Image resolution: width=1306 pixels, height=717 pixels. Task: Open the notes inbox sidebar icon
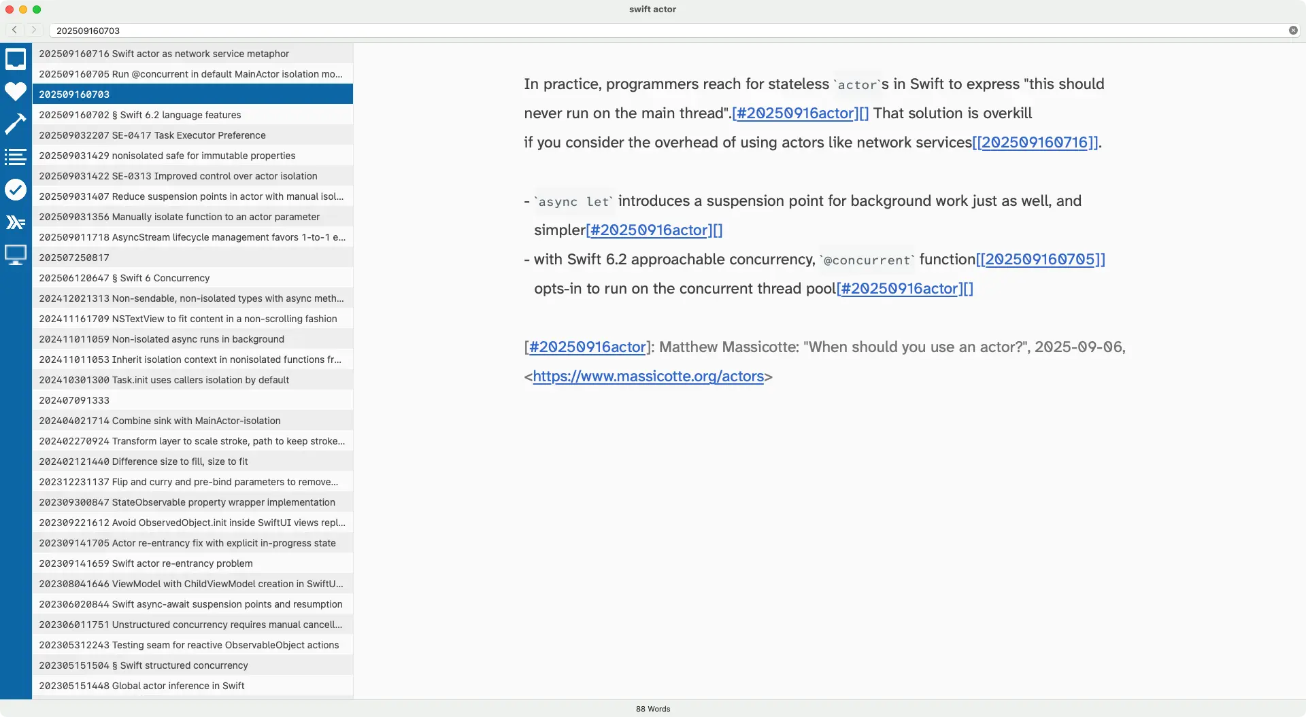pyautogui.click(x=16, y=59)
